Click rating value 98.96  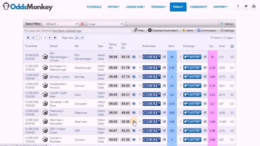coord(113,57)
